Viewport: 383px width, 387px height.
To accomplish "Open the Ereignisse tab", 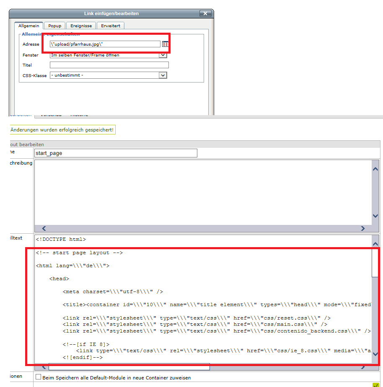I will (x=81, y=26).
